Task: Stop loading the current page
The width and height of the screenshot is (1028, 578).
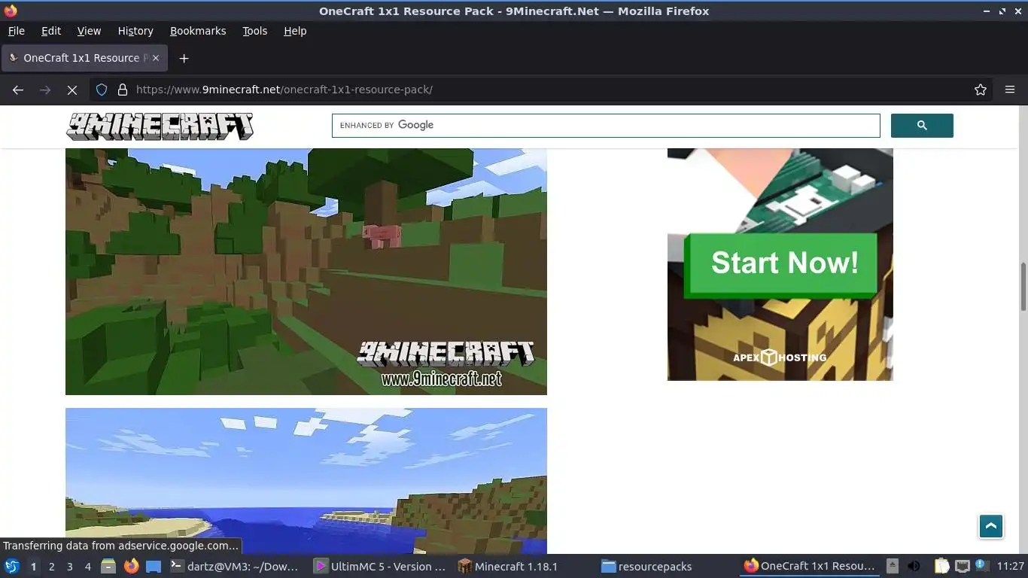Action: [72, 90]
